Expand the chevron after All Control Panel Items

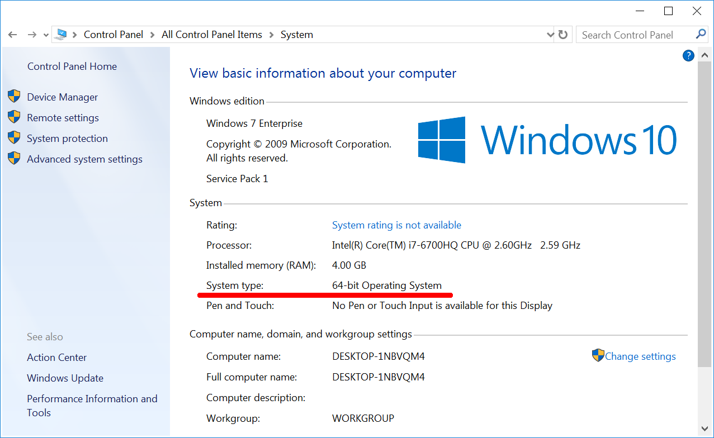pyautogui.click(x=271, y=35)
